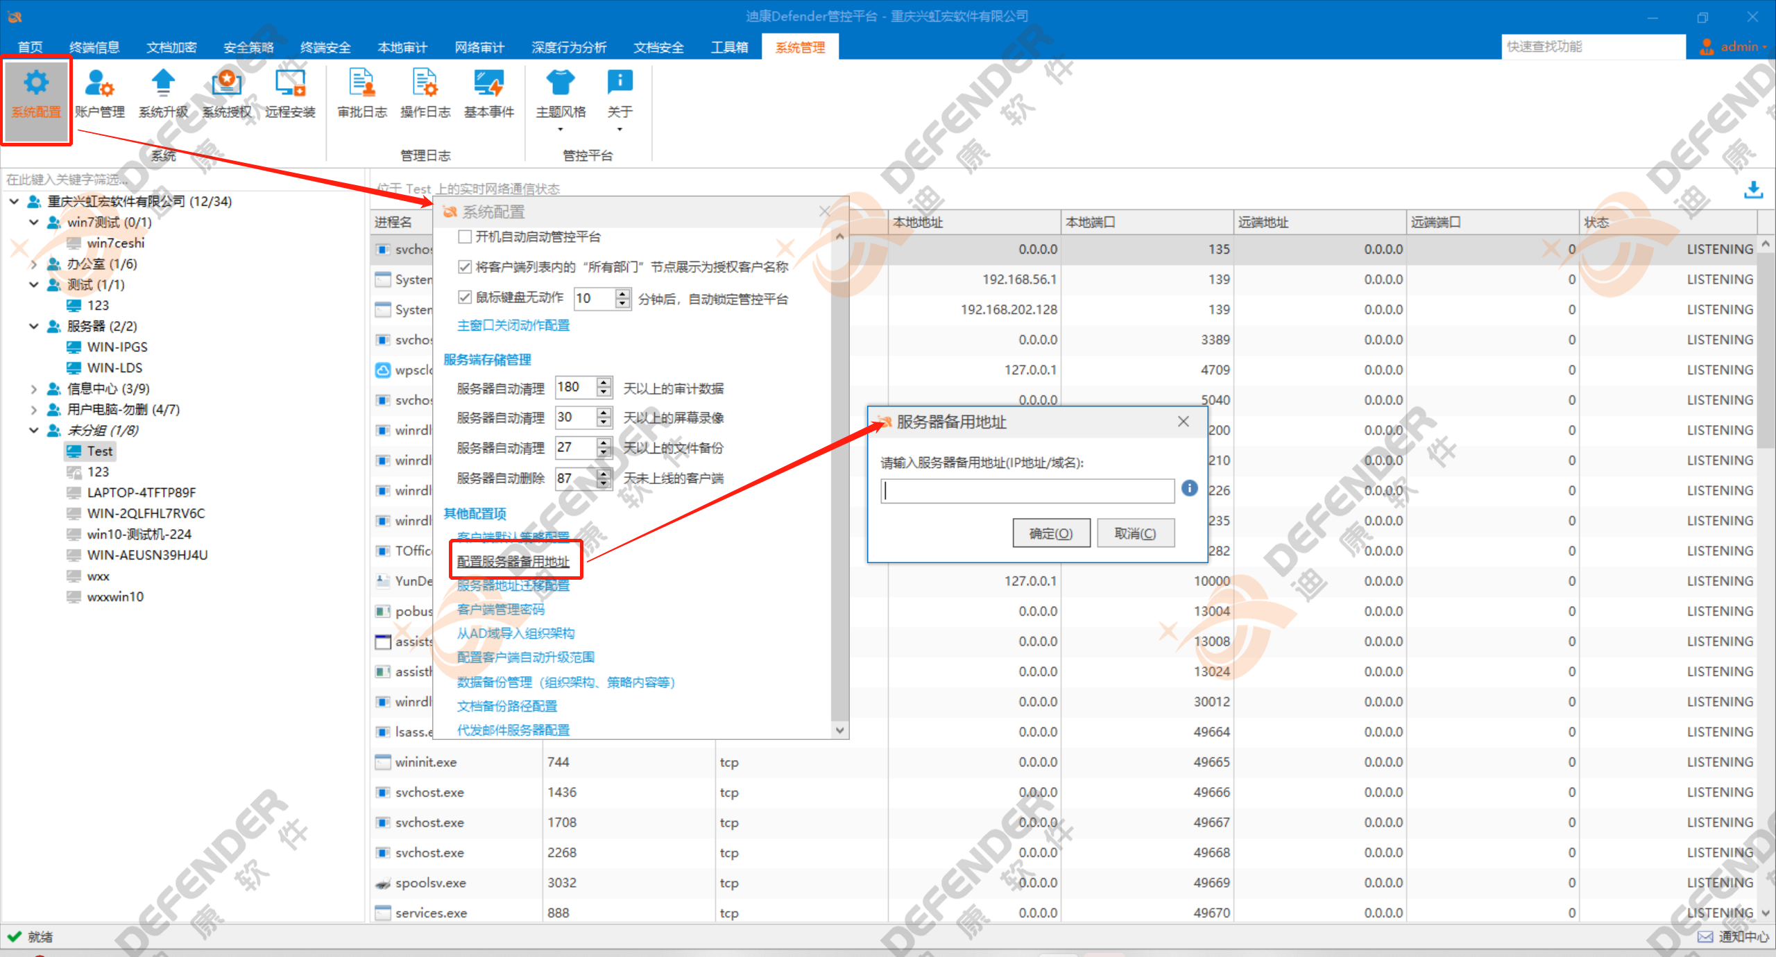1776x957 pixels.
Task: Click 取消(C) in backup address dialog
Action: (x=1136, y=533)
